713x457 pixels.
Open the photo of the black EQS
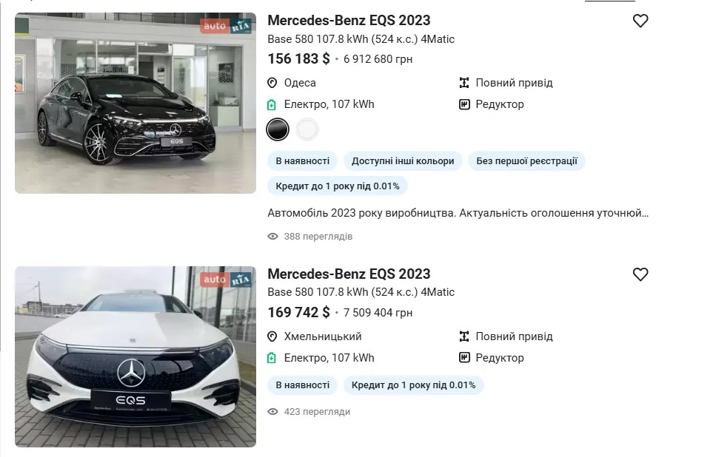(x=135, y=103)
